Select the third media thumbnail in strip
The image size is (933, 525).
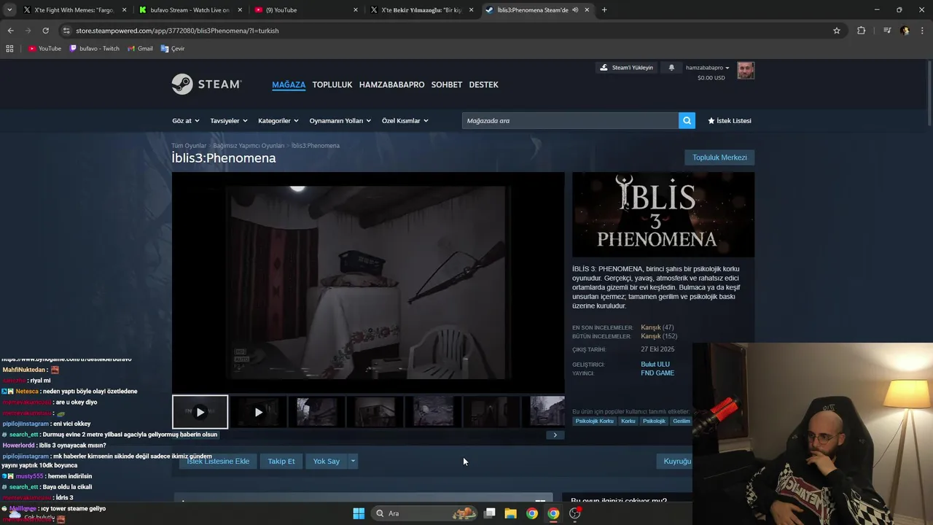(316, 412)
